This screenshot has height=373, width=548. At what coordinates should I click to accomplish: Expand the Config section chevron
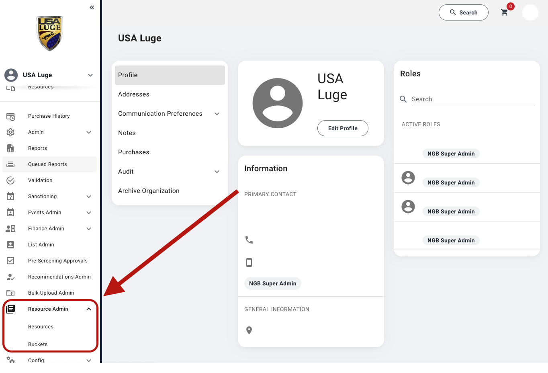click(x=89, y=361)
